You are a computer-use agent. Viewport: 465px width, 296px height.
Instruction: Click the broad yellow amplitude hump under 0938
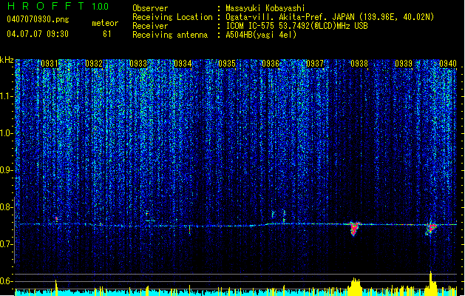pyautogui.click(x=355, y=286)
